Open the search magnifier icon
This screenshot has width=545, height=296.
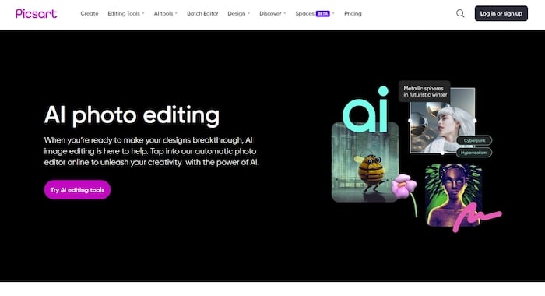tap(460, 13)
